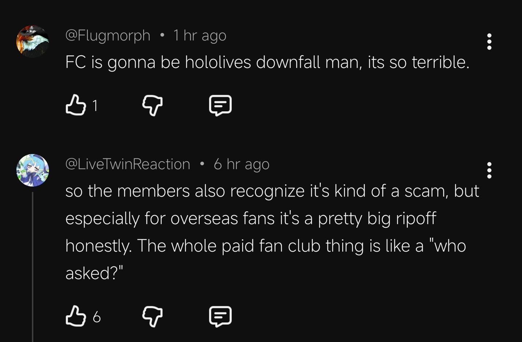Screen dimensions: 522x342
Task: Open more options for @Flugmorph's comment
Action: (489, 42)
